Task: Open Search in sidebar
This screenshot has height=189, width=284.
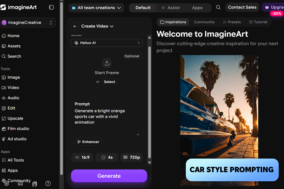Action: [x=11, y=56]
